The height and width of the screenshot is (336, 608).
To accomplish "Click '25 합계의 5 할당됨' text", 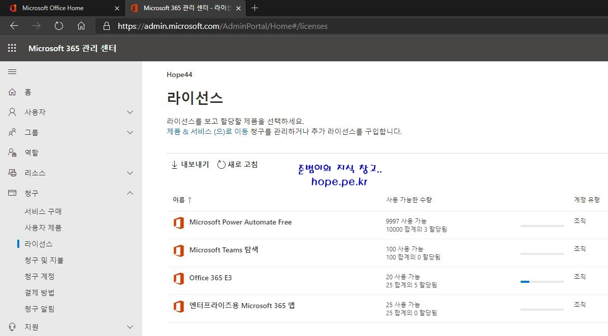I will tap(411, 285).
